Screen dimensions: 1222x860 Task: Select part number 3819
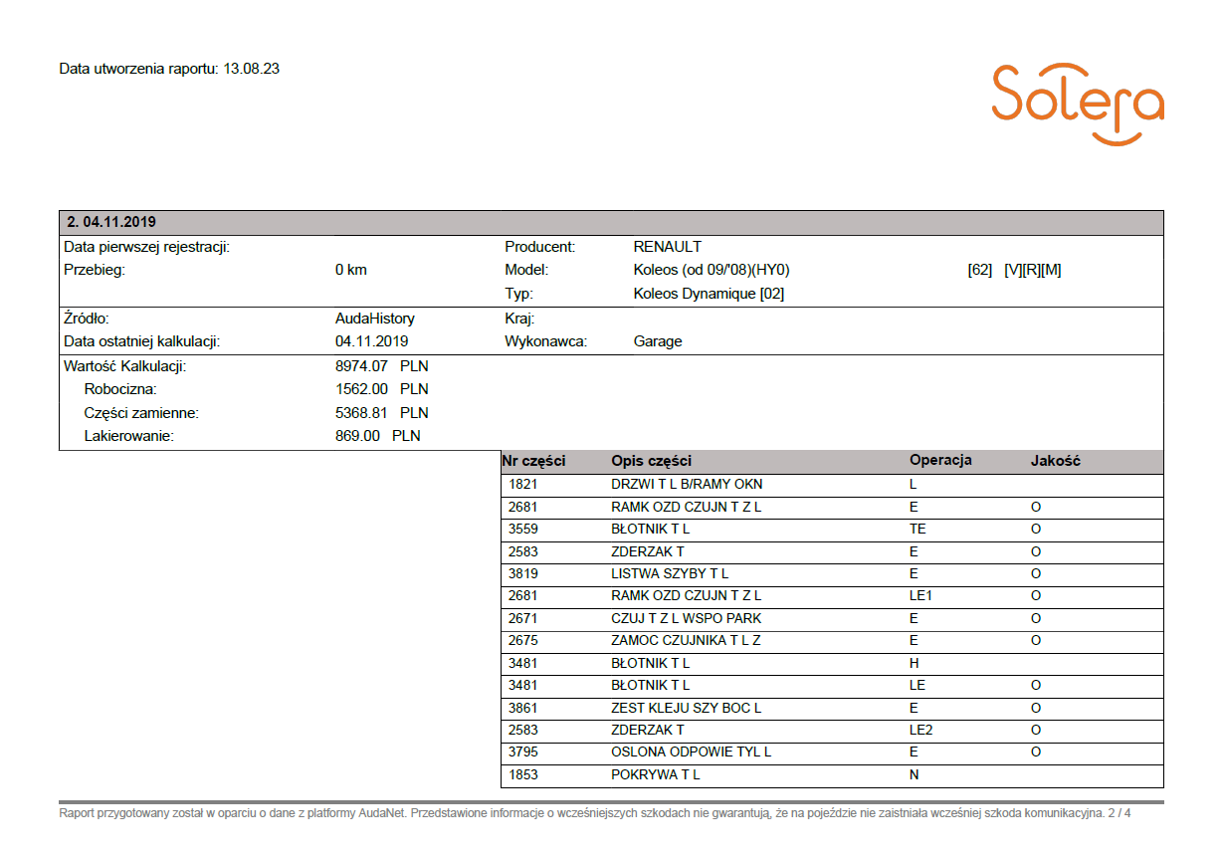pyautogui.click(x=523, y=573)
